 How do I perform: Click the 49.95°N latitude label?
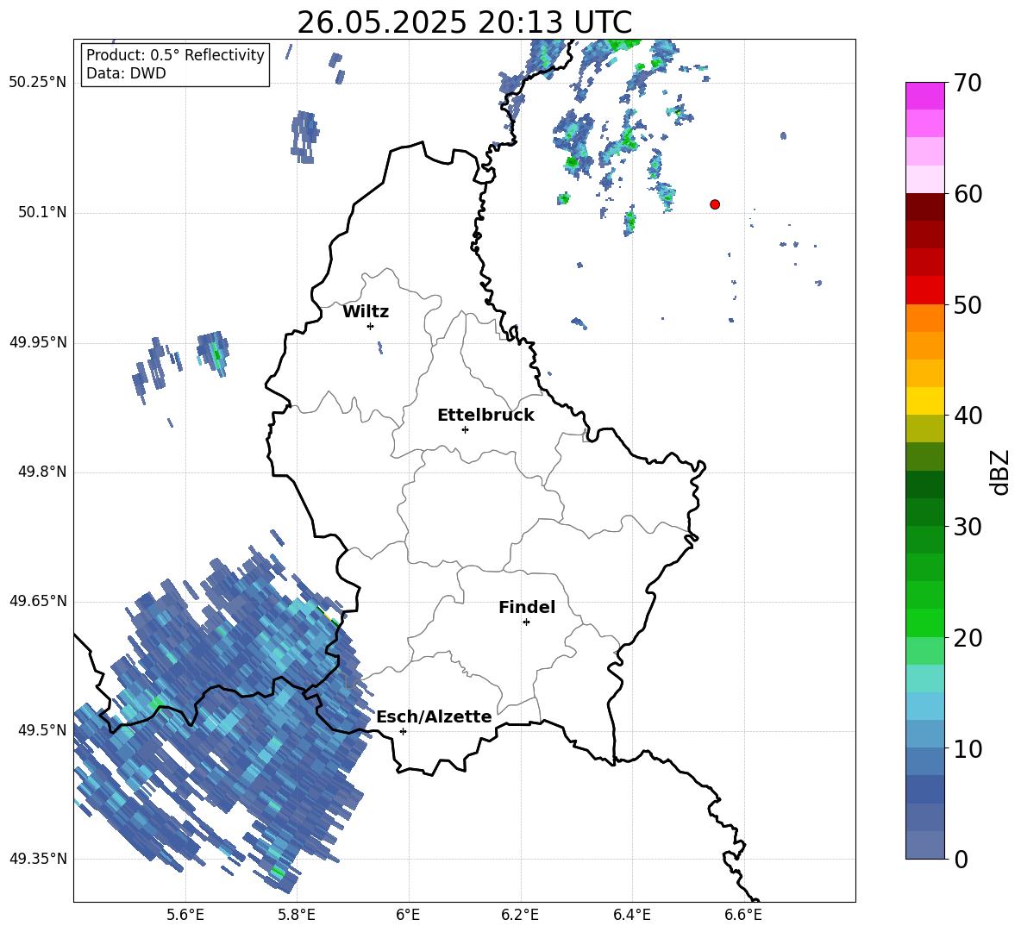click(38, 342)
